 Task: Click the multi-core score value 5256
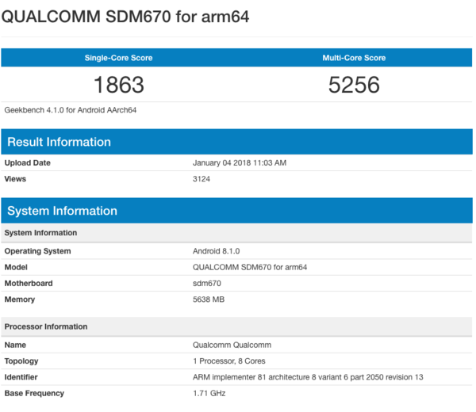(x=354, y=85)
